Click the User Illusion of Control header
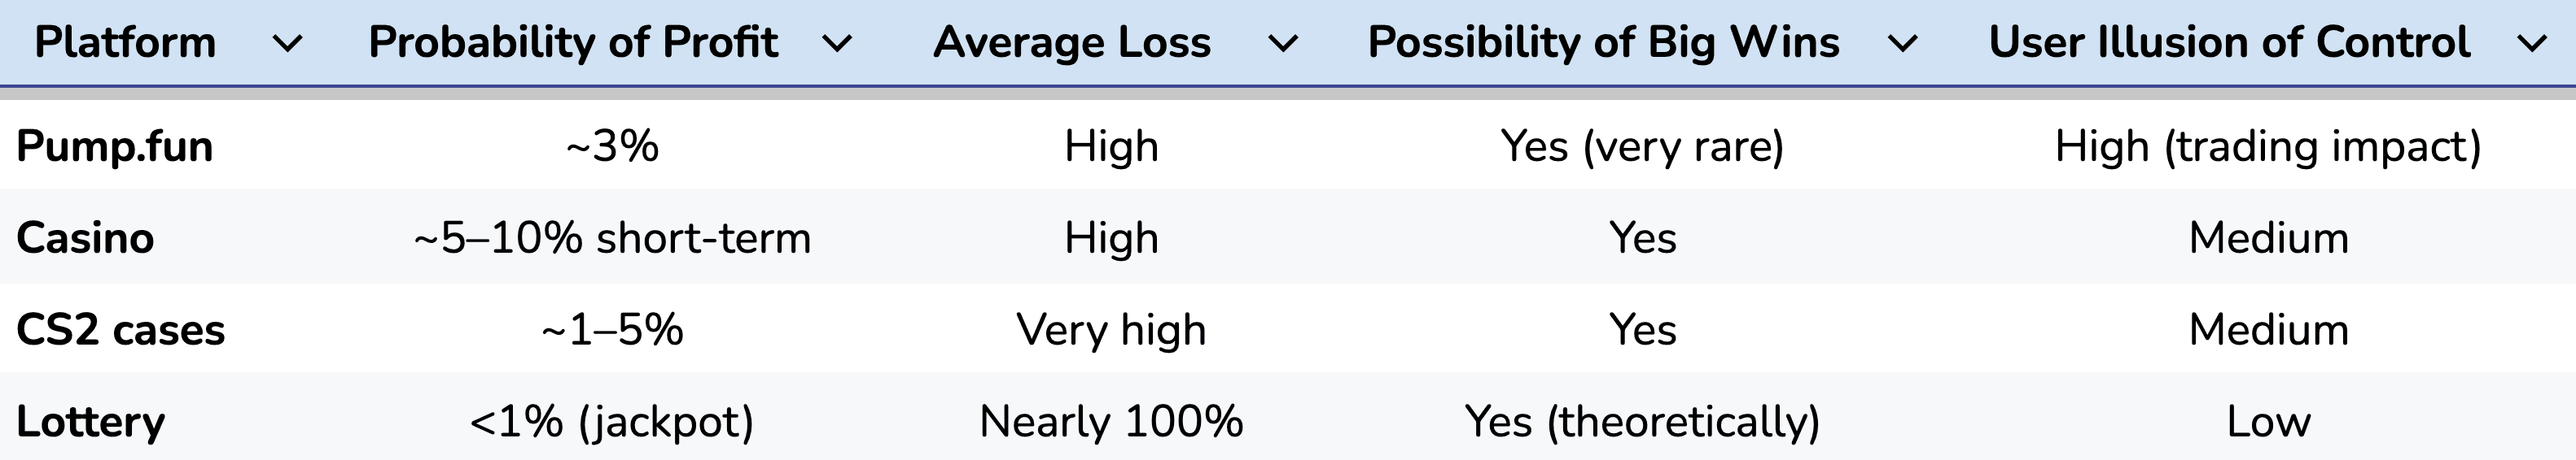The width and height of the screenshot is (2576, 460). [2229, 43]
